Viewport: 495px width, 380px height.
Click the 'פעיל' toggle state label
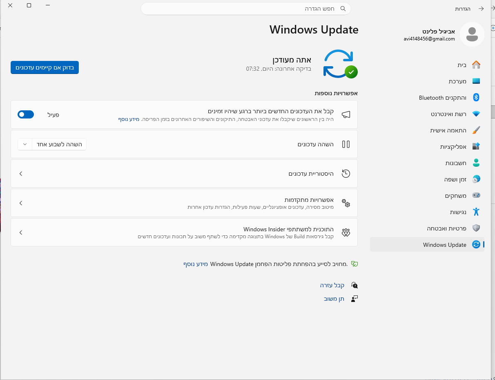tap(54, 115)
